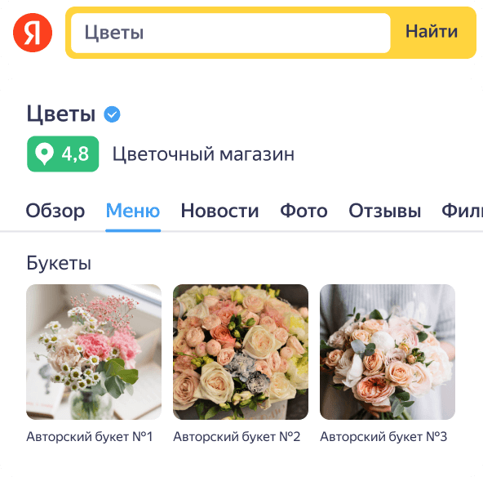Click the map pin icon in rating badge
Viewport: 483px width, 477px height.
[x=44, y=154]
